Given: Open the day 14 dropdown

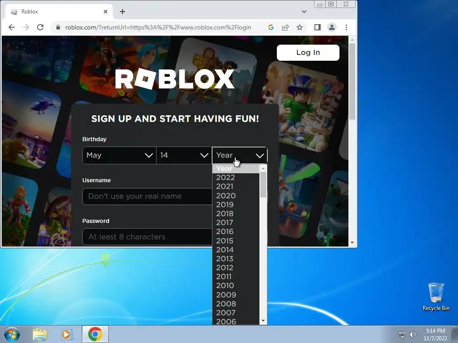Looking at the screenshot, I should pyautogui.click(x=184, y=155).
